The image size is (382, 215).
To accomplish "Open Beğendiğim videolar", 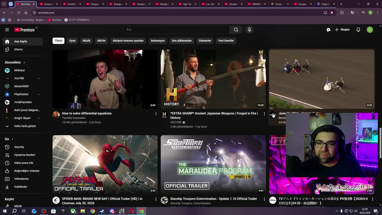I will 23,171.
